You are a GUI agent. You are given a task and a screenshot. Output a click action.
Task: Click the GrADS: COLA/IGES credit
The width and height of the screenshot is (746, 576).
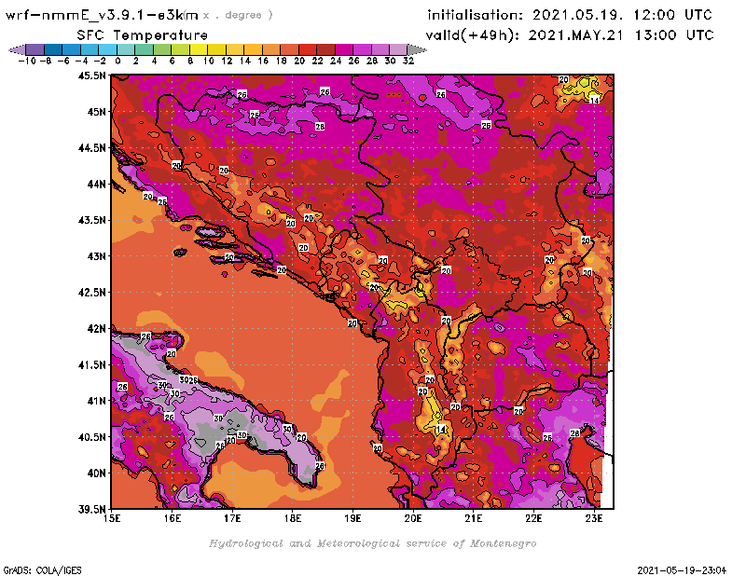[x=42, y=570]
